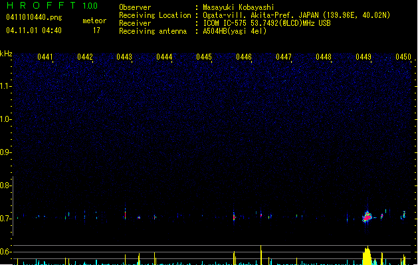Click the 0446 time marker

[244, 57]
